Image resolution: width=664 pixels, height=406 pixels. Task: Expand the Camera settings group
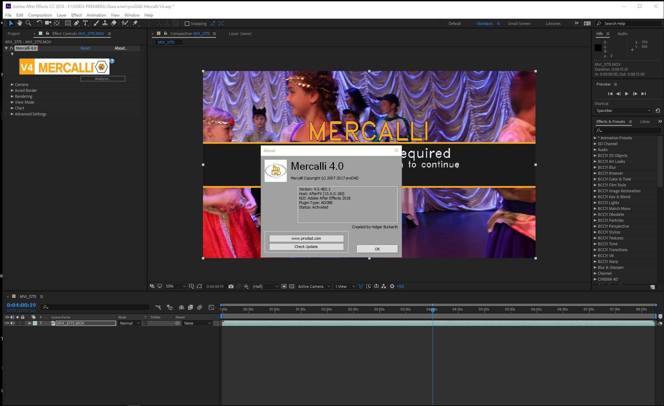(x=12, y=85)
